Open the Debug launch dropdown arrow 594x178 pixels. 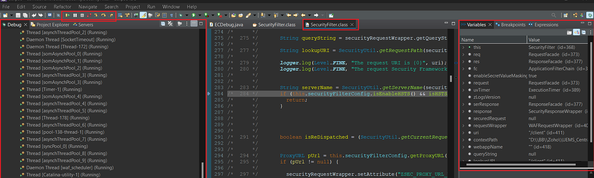pos(187,15)
